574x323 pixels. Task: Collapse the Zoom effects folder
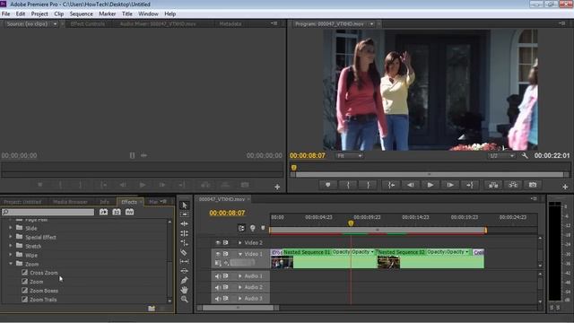point(11,264)
